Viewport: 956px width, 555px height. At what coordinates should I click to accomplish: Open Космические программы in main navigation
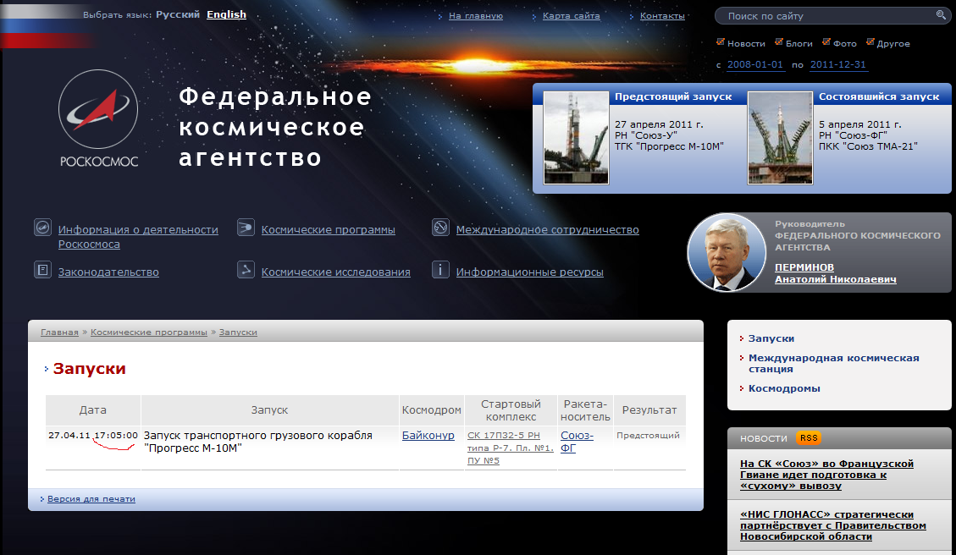[328, 229]
